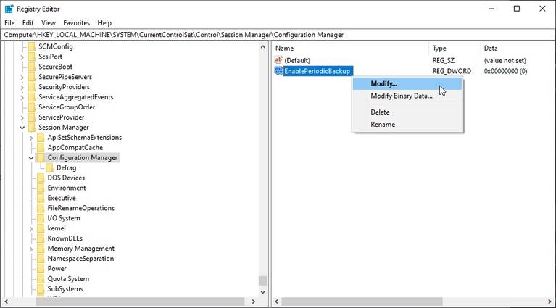Click tree pane scroll up arrow
This screenshot has height=308, width=556.
coord(262,47)
